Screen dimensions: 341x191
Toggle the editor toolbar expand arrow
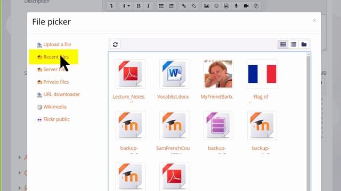[x=111, y=6]
